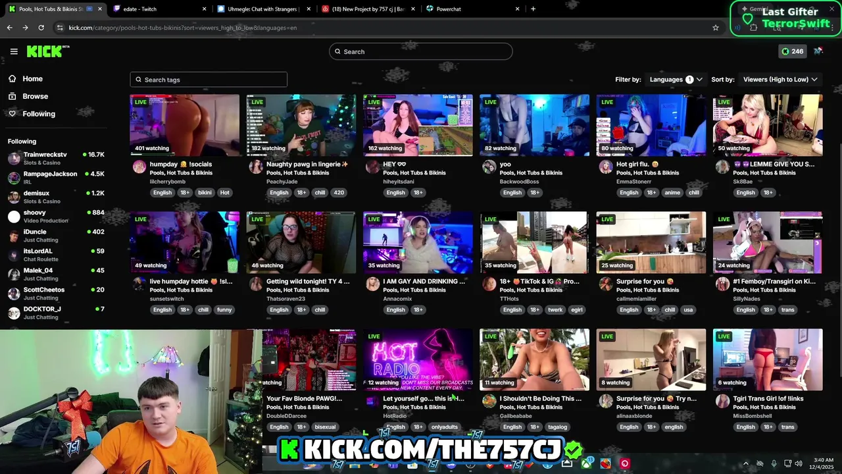842x474 pixels.
Task: Open Malek_04 in Following list
Action: (56, 274)
